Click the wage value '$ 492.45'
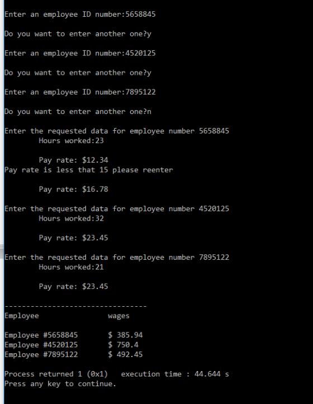The height and width of the screenshot is (404, 313). coord(125,354)
